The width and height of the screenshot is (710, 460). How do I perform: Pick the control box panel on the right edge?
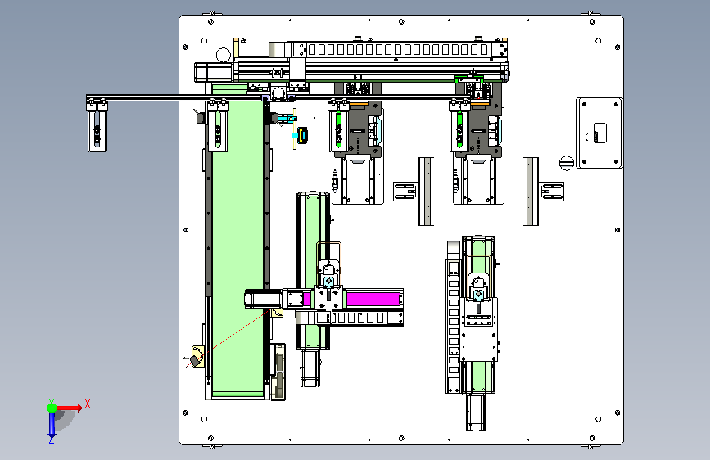click(599, 133)
